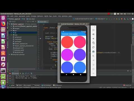This screenshot has height=101, width=134.
Task: Open Files manager in the launcher
Action: click(3, 30)
